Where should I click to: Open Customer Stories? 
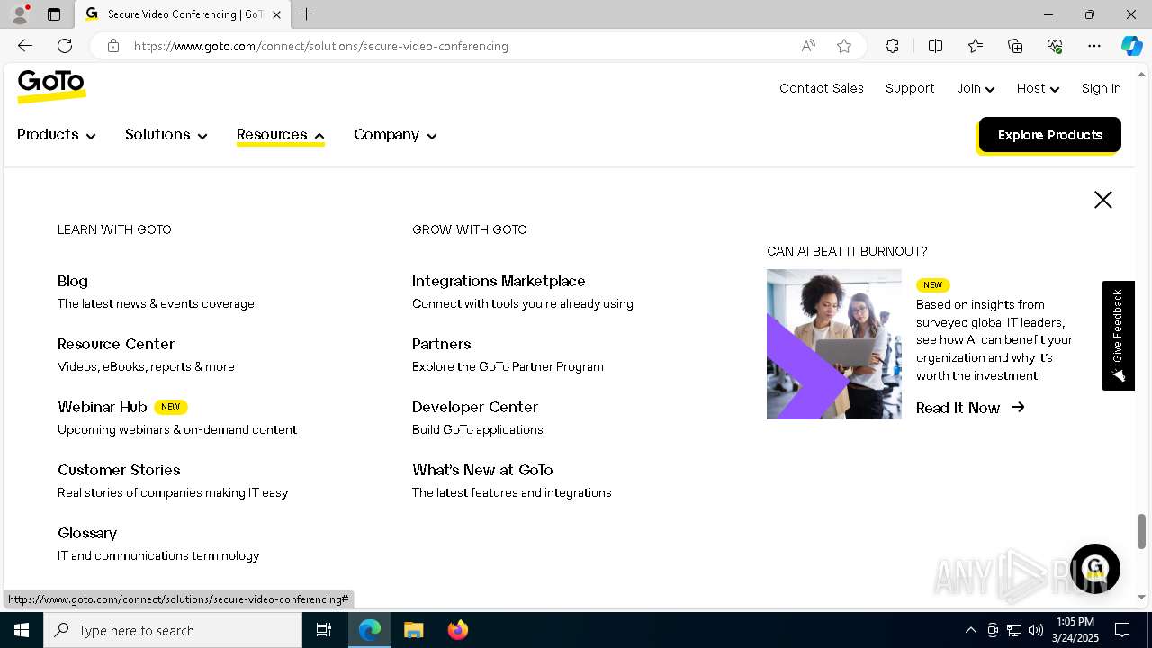pos(119,470)
